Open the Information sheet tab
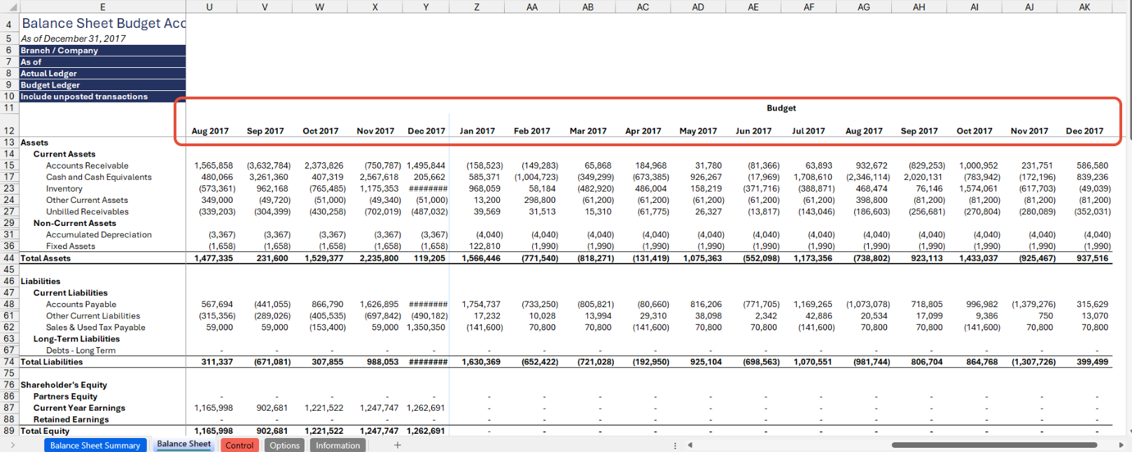The width and height of the screenshot is (1132, 452). (337, 445)
